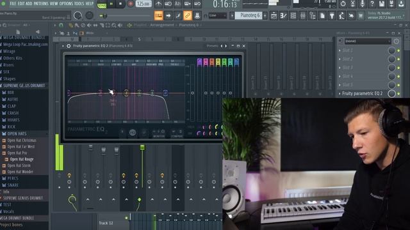Arm the record button in the transport

[x=130, y=4]
